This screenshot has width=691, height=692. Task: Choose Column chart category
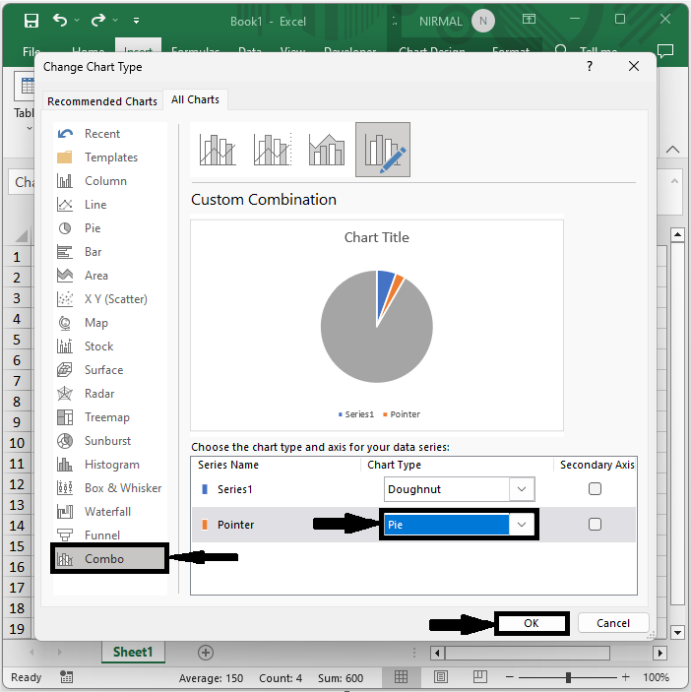[109, 181]
